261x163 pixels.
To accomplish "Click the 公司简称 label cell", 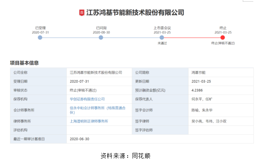I will pyautogui.click(x=160, y=73).
